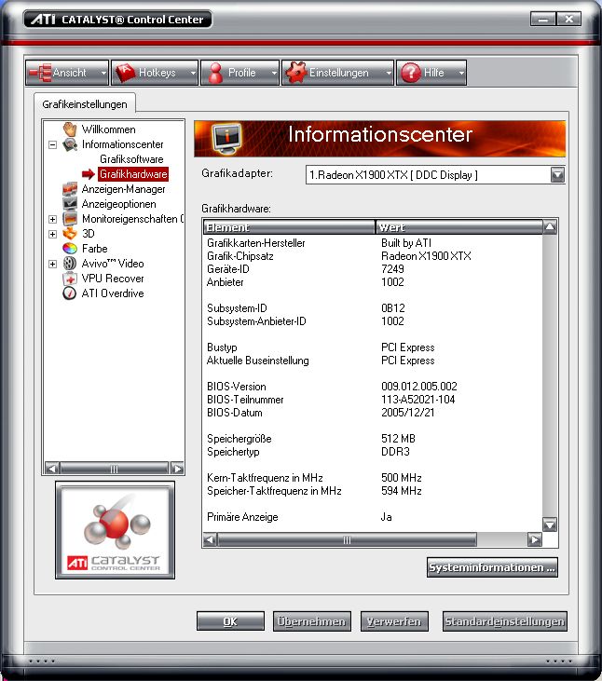
Task: Click the tree panel scroll-right arrow
Action: pos(177,469)
